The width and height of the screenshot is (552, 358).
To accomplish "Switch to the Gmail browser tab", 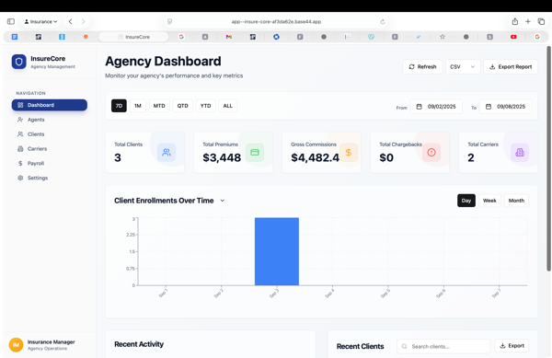I will 229,37.
